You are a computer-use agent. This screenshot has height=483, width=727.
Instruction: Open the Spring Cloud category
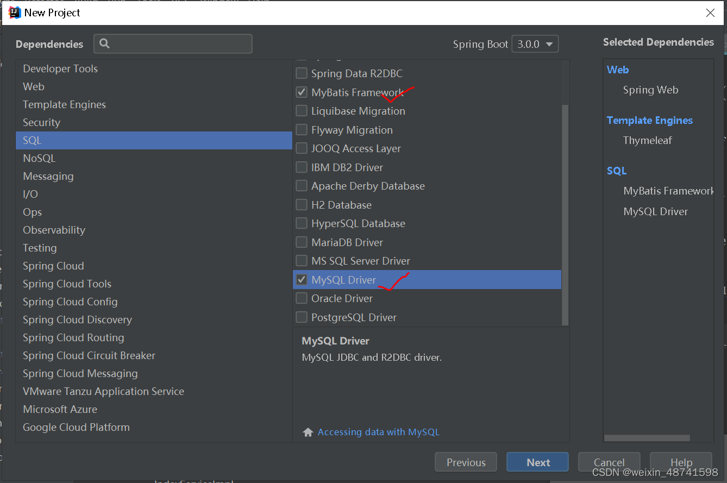pyautogui.click(x=154, y=266)
